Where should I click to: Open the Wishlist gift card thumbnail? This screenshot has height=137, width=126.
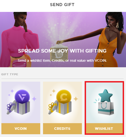pos(104,103)
